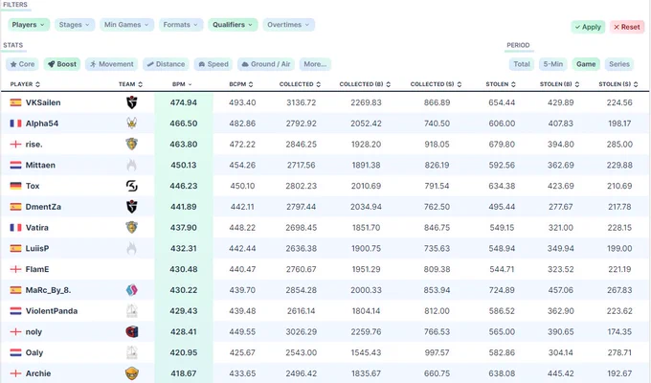This screenshot has height=383, width=651.
Task: Open the Players filter dropdown
Action: 28,25
